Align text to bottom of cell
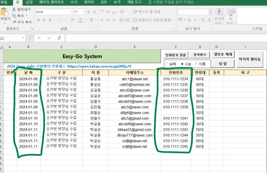The width and height of the screenshot is (267, 173). (x=114, y=12)
